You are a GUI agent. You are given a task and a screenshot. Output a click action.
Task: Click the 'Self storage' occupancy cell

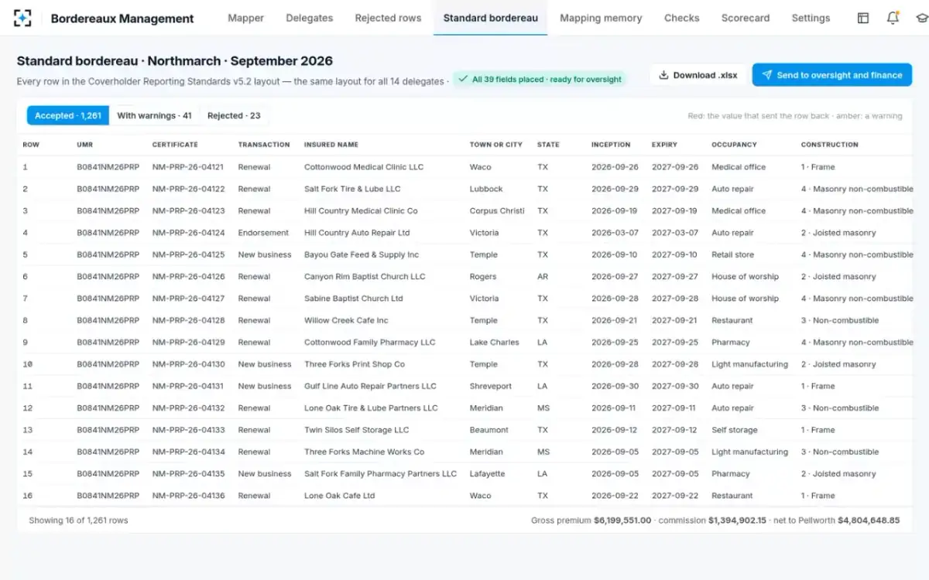[x=735, y=430]
